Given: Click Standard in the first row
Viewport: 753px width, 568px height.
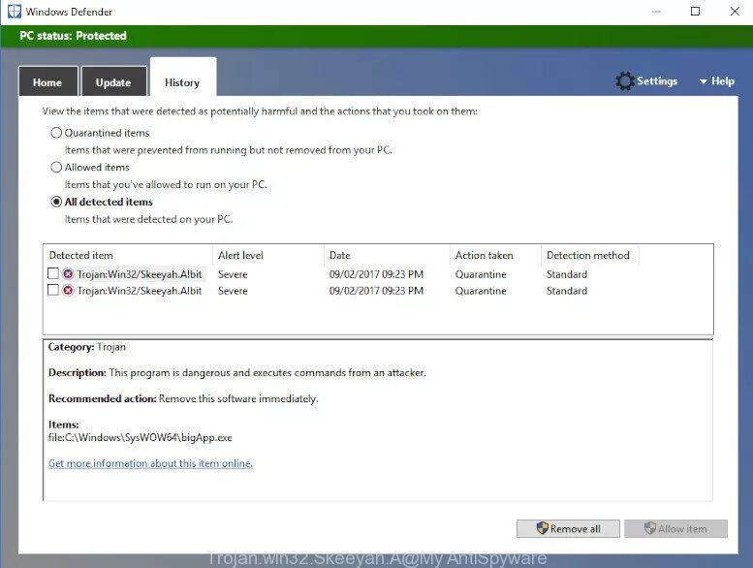Looking at the screenshot, I should (567, 274).
